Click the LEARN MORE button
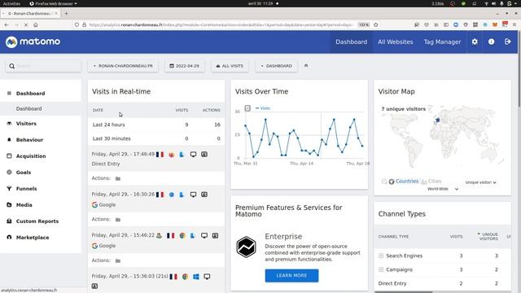This screenshot has width=521, height=293. pyautogui.click(x=291, y=276)
